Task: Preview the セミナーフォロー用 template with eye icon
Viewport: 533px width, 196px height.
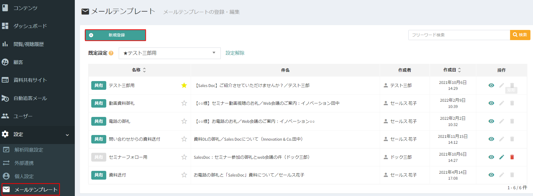Action: point(491,157)
